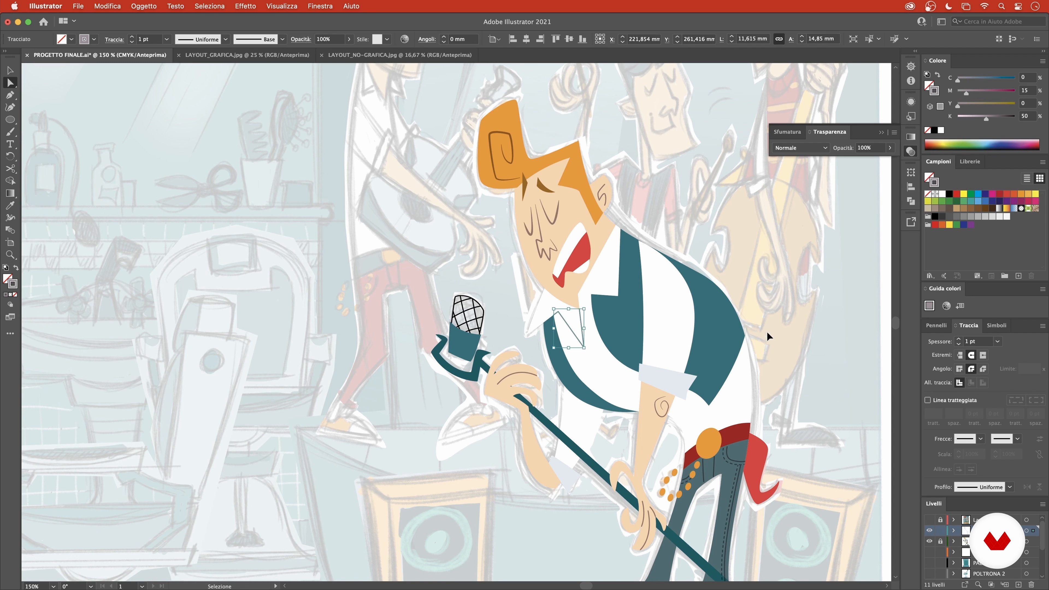Expand the POLTRONA 2 layer
The image size is (1049, 590).
coord(953,574)
